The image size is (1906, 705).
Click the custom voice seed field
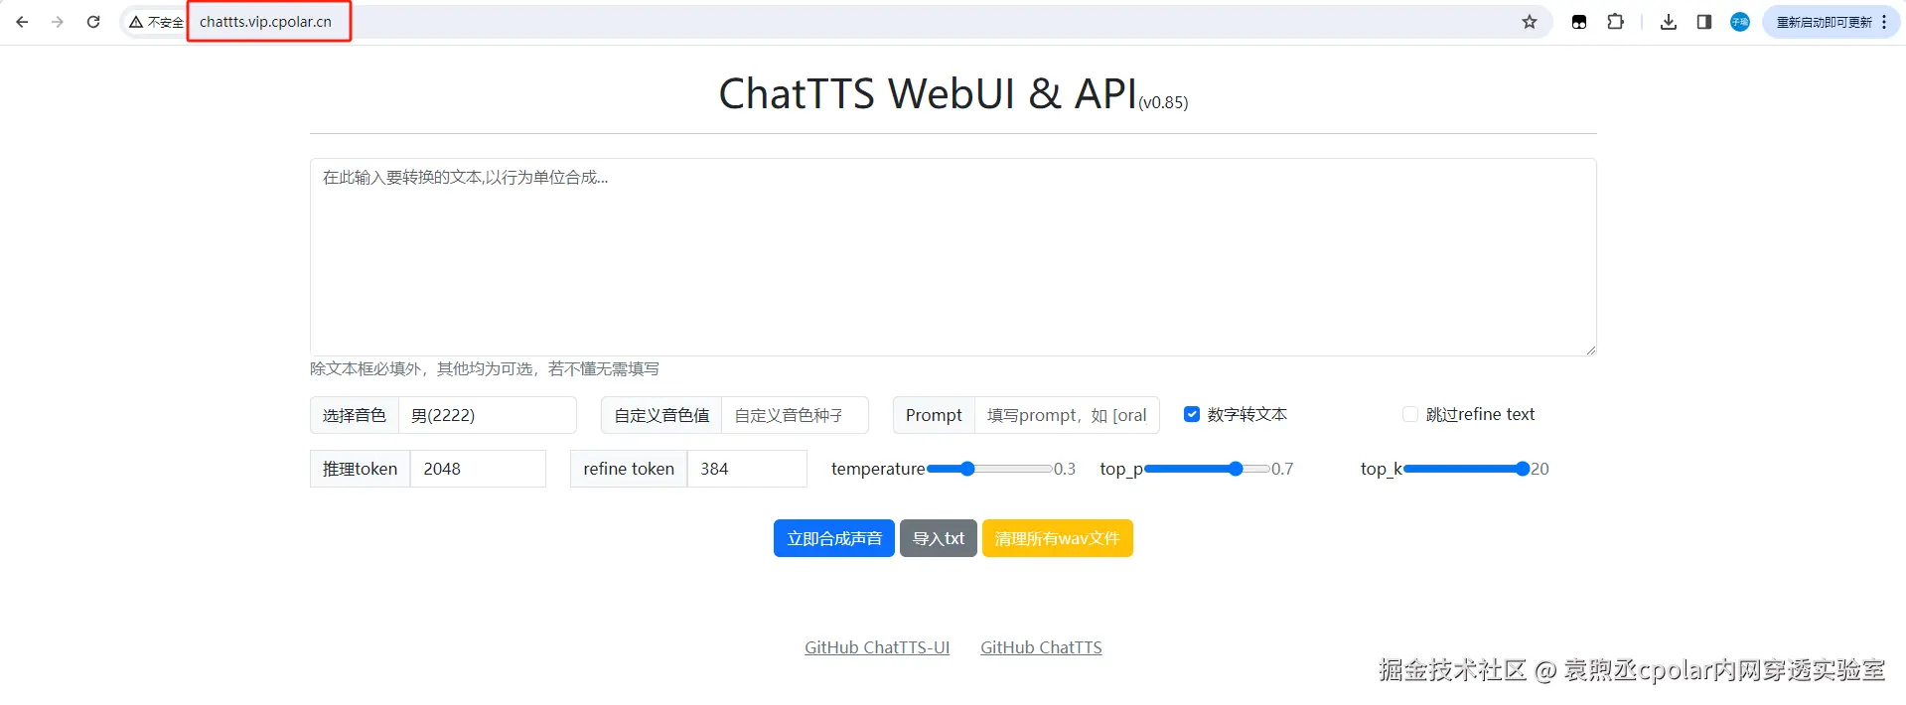tap(795, 415)
